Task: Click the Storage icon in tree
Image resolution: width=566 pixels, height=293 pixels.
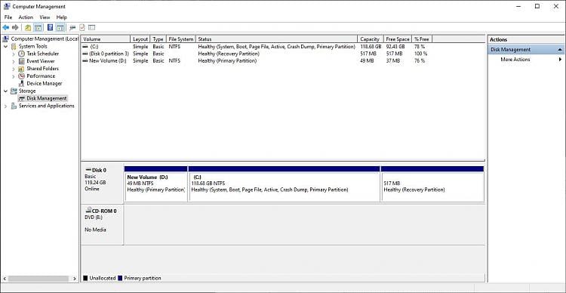Action: click(14, 91)
